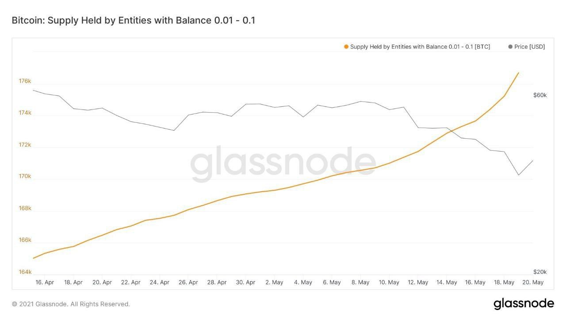Select the 2. May date label
Viewport: 566px width, 318px height.
(274, 282)
